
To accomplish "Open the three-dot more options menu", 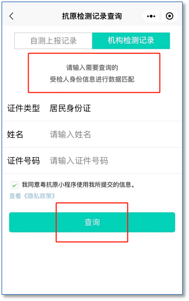I will coord(151,16).
